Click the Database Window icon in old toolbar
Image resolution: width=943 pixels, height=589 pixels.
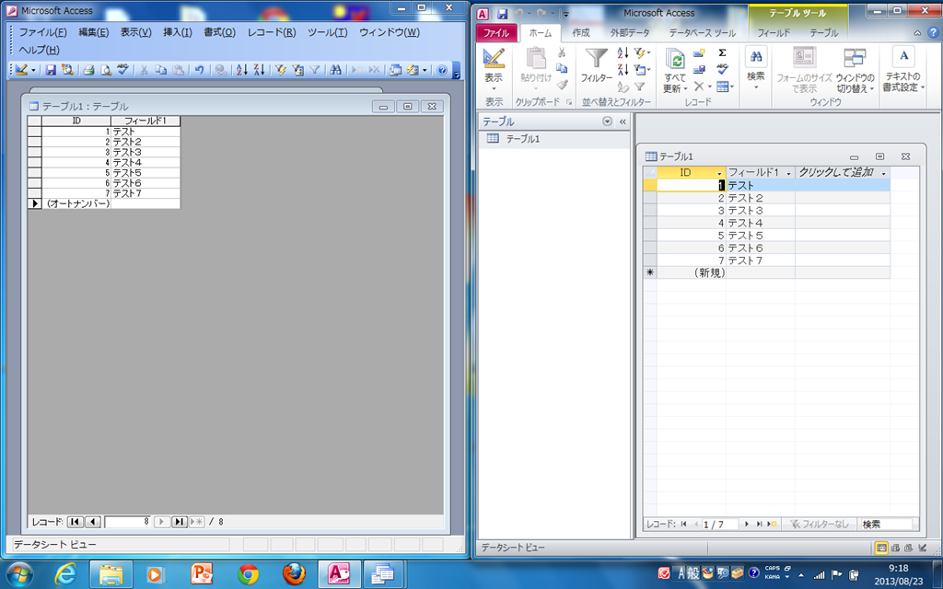click(396, 70)
